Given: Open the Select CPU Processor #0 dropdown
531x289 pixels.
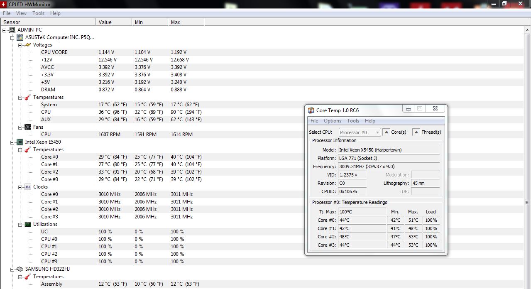Looking at the screenshot, I should tap(360, 132).
